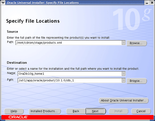Cancel the Oracle installation
Viewport: 155px width, 121px height.
click(x=141, y=111)
